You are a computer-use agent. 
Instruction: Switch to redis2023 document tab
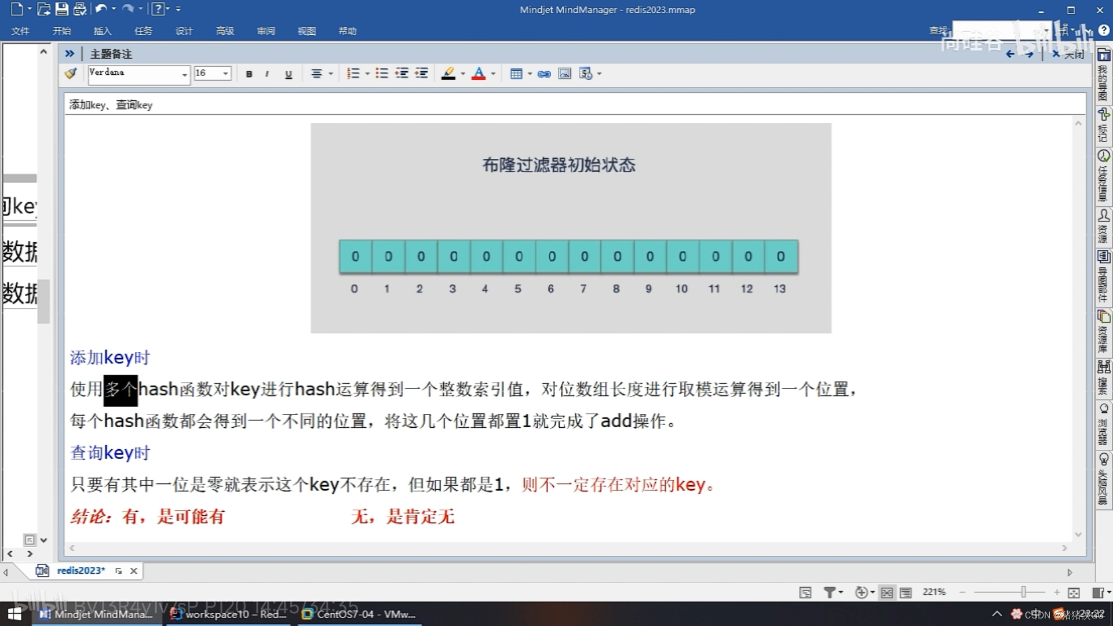tap(81, 571)
